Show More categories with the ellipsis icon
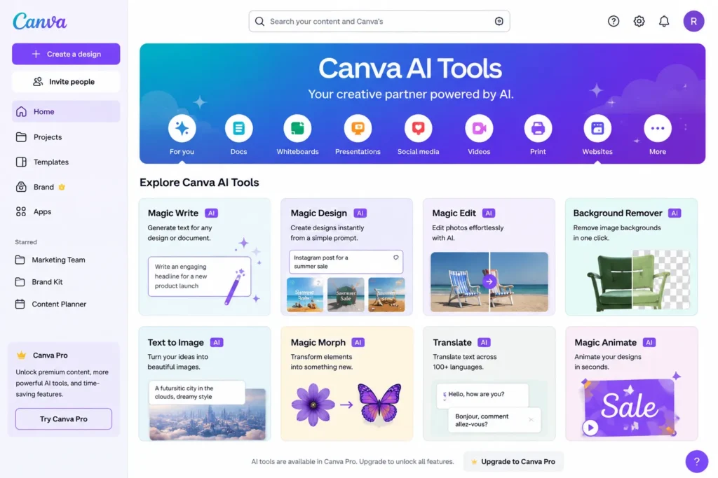 (x=658, y=128)
